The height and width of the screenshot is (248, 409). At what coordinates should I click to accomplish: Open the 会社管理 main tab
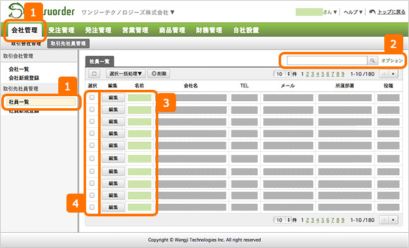[x=25, y=30]
